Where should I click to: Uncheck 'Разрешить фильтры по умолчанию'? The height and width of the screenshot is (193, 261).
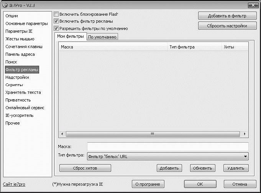(56, 28)
